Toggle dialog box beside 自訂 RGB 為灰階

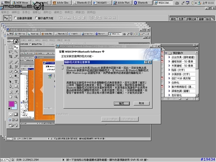[x=162, y=78]
